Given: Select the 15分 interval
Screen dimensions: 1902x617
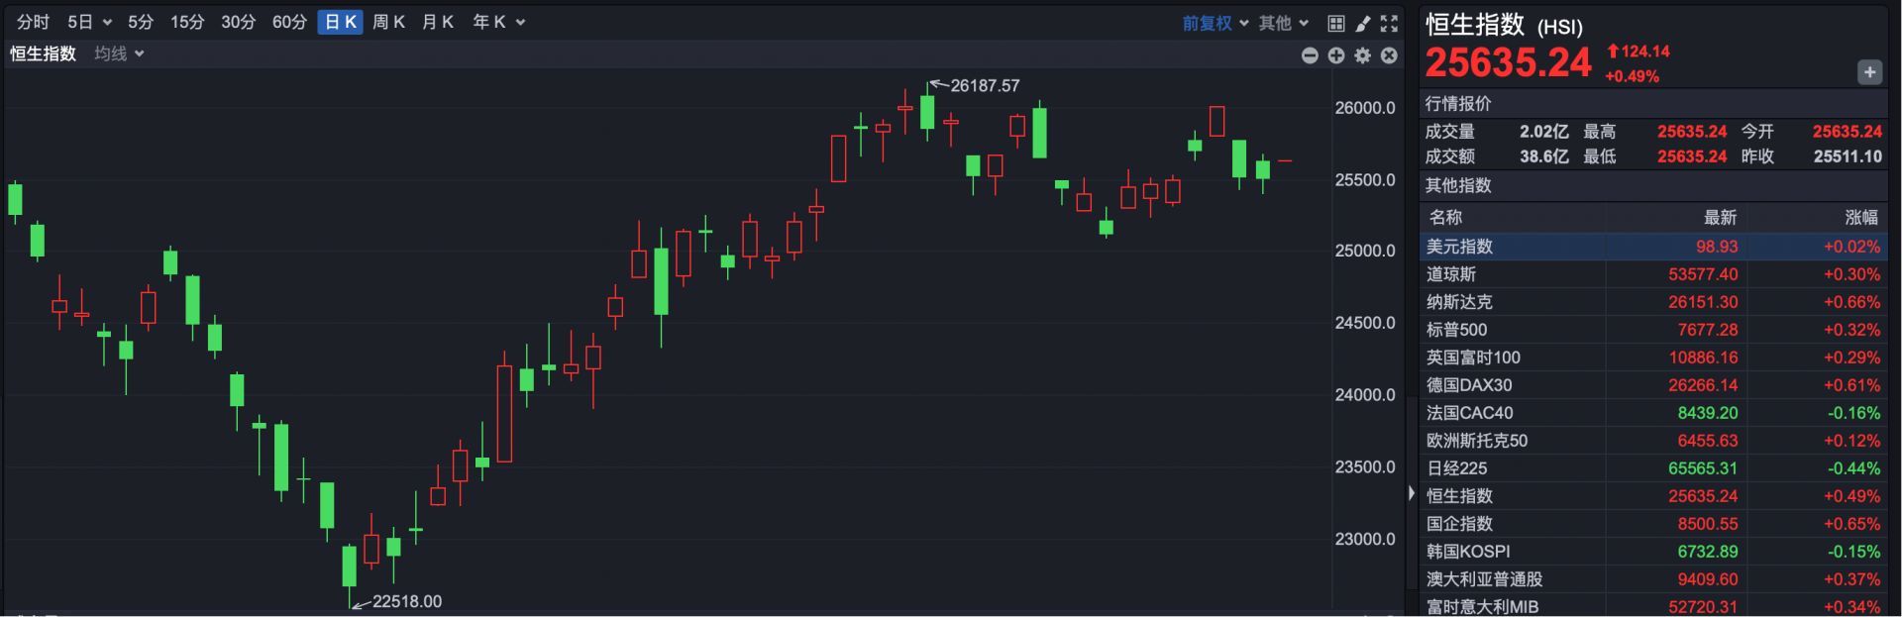Looking at the screenshot, I should click(186, 22).
